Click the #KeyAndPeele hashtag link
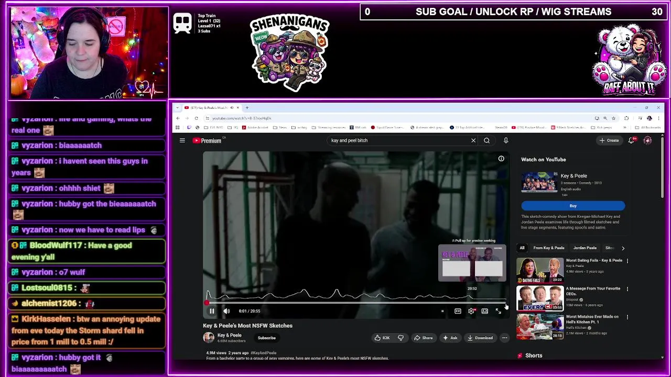Image resolution: width=671 pixels, height=377 pixels. pos(264,353)
